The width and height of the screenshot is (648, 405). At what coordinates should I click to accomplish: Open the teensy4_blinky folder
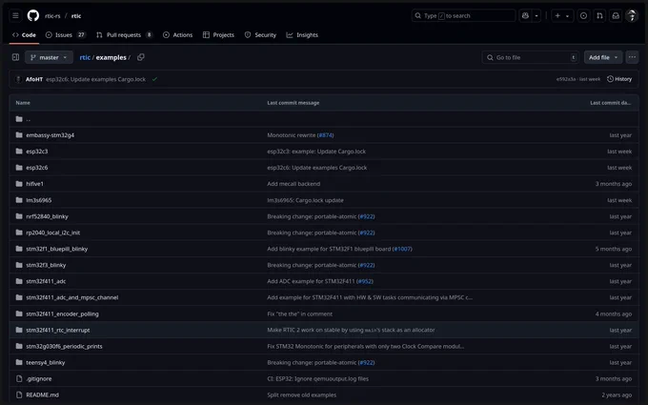click(46, 362)
